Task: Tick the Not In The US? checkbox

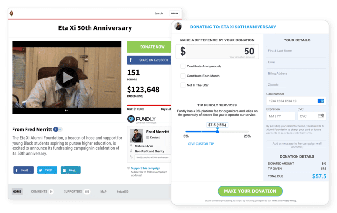Action: click(x=182, y=85)
